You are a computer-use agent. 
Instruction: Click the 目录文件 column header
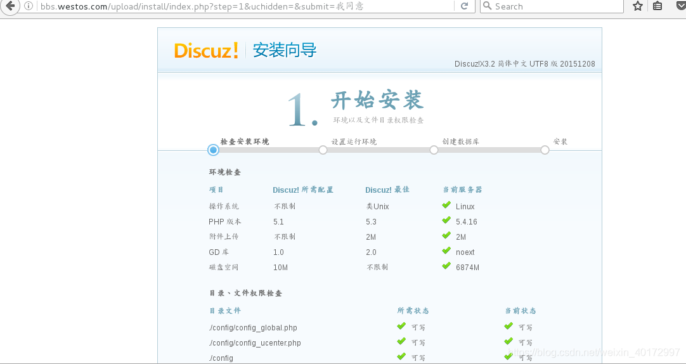pyautogui.click(x=225, y=311)
